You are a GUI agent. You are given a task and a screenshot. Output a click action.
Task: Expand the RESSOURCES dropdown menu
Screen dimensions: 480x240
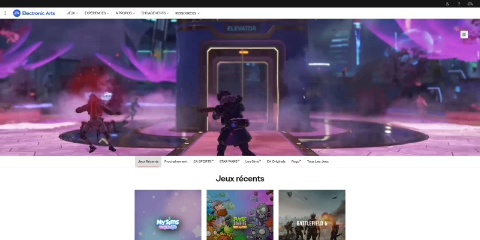[187, 13]
